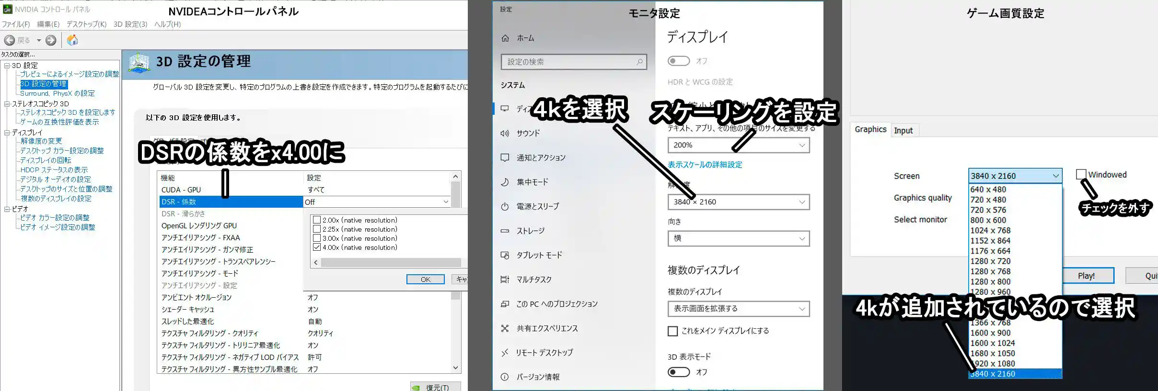The width and height of the screenshot is (1158, 391).
Task: Expand the 表示画面を拡張する dropdown
Action: click(x=738, y=309)
